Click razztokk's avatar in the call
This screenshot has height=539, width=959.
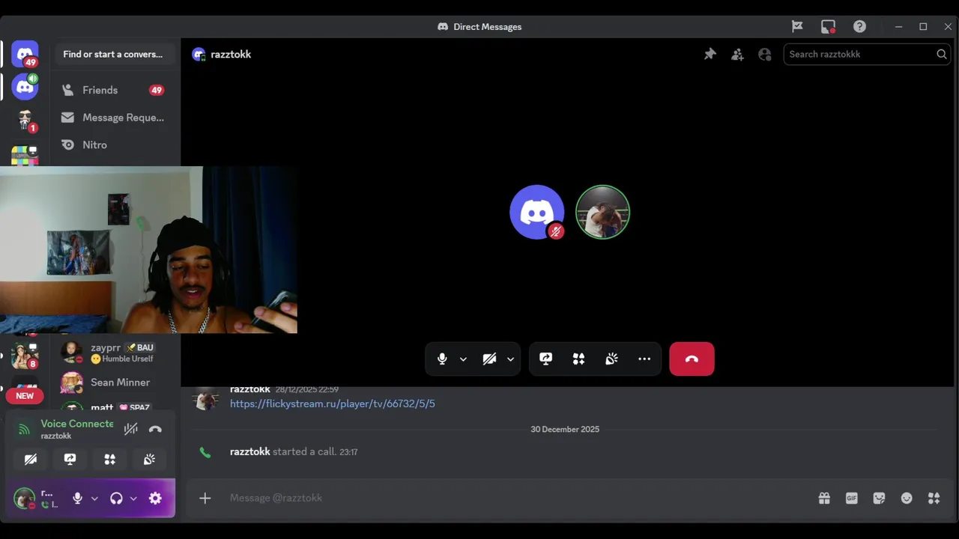602,212
